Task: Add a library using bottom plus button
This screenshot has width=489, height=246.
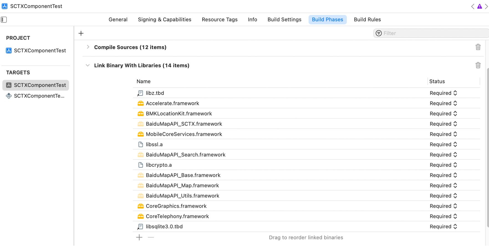Action: click(139, 237)
